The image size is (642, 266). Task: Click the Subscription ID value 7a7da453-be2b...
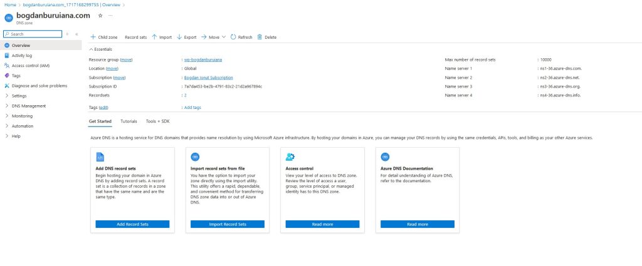click(x=223, y=86)
